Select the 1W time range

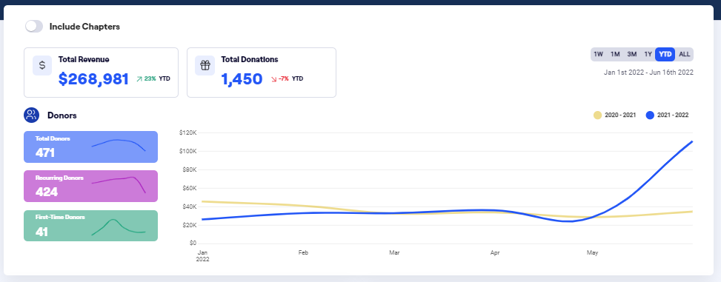(598, 54)
